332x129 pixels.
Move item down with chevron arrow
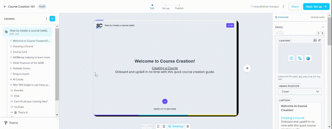(x=281, y=33)
